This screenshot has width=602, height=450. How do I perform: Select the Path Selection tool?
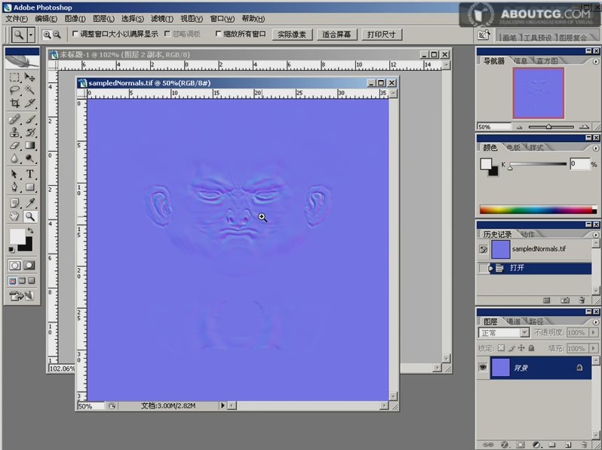coord(14,174)
